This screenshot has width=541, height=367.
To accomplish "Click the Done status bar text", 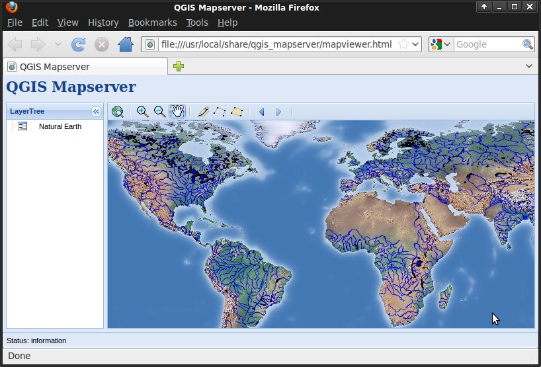I will coord(19,356).
